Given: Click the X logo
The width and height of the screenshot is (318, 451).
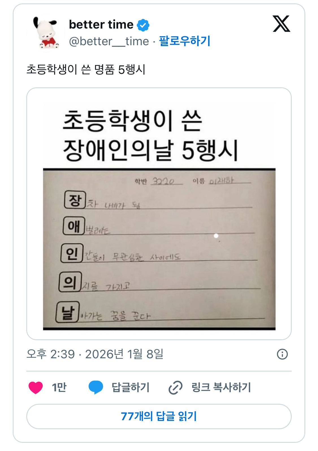Looking at the screenshot, I should point(281,24).
